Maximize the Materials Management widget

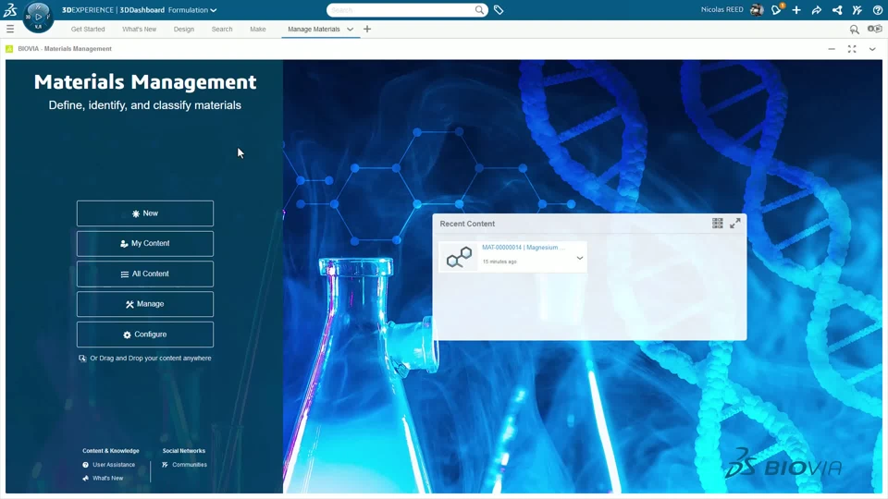pyautogui.click(x=852, y=49)
